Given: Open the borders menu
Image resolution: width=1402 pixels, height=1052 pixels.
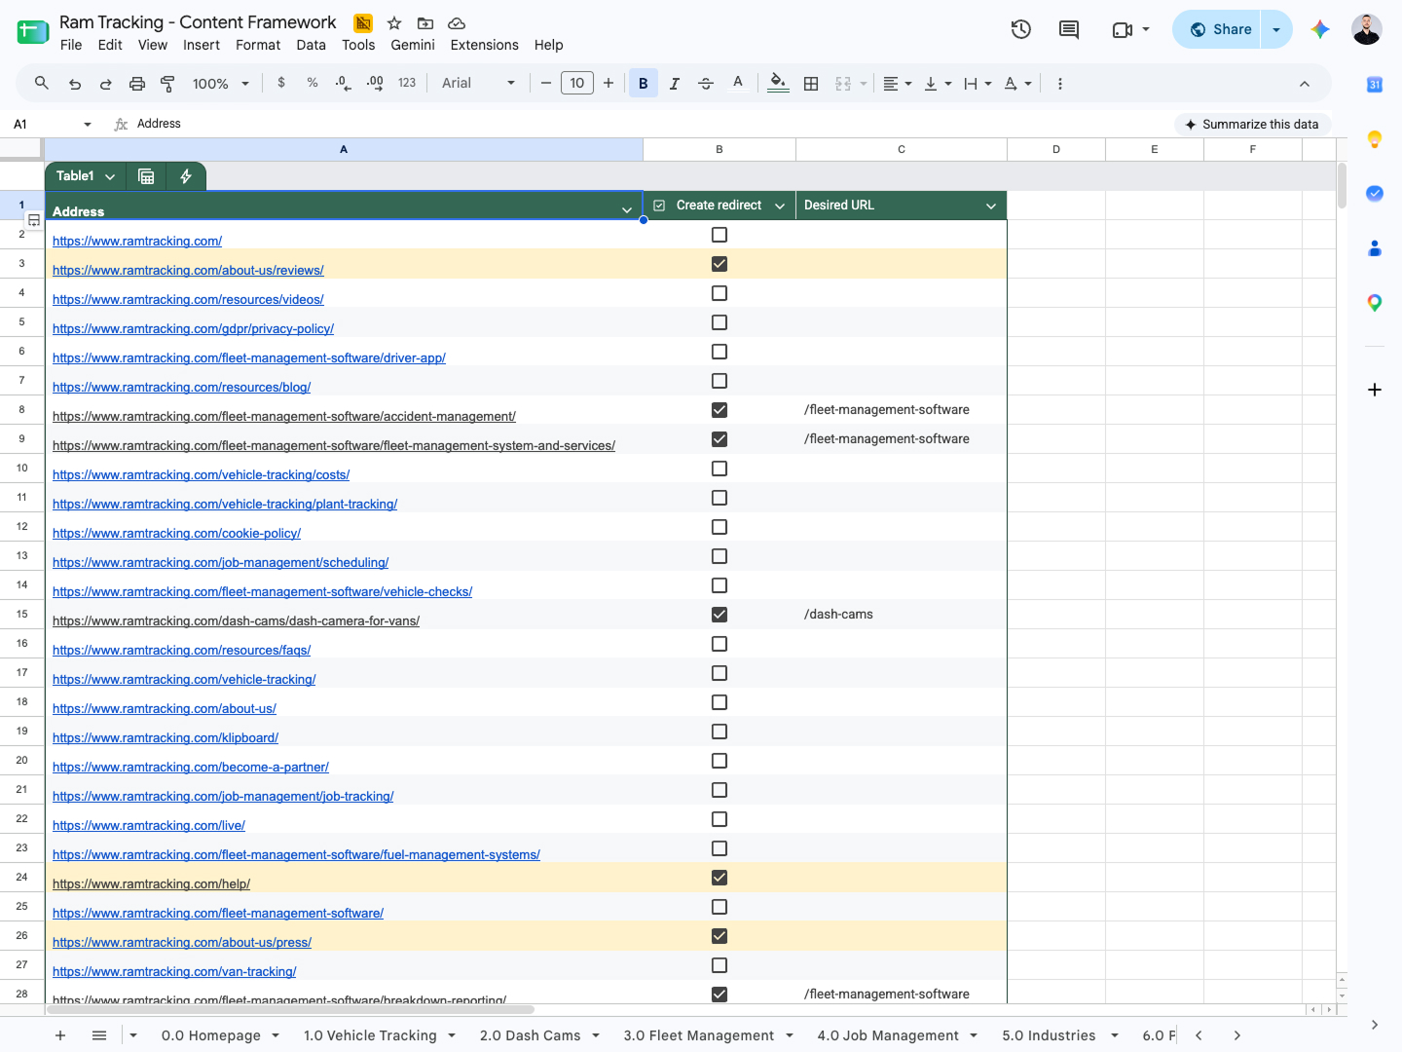Looking at the screenshot, I should 811,84.
